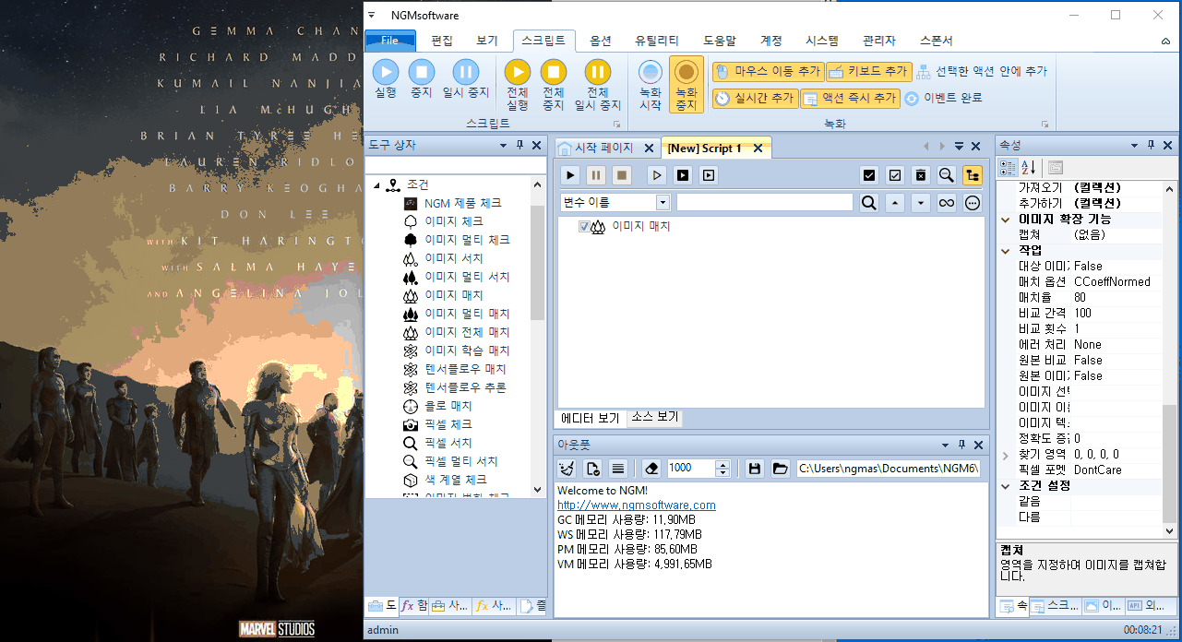The width and height of the screenshot is (1182, 642).
Task: Click the 중지 stop button in ribbon
Action: tap(422, 79)
